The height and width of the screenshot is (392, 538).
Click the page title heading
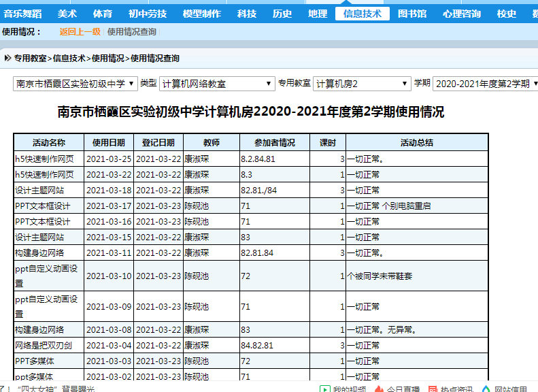point(251,112)
